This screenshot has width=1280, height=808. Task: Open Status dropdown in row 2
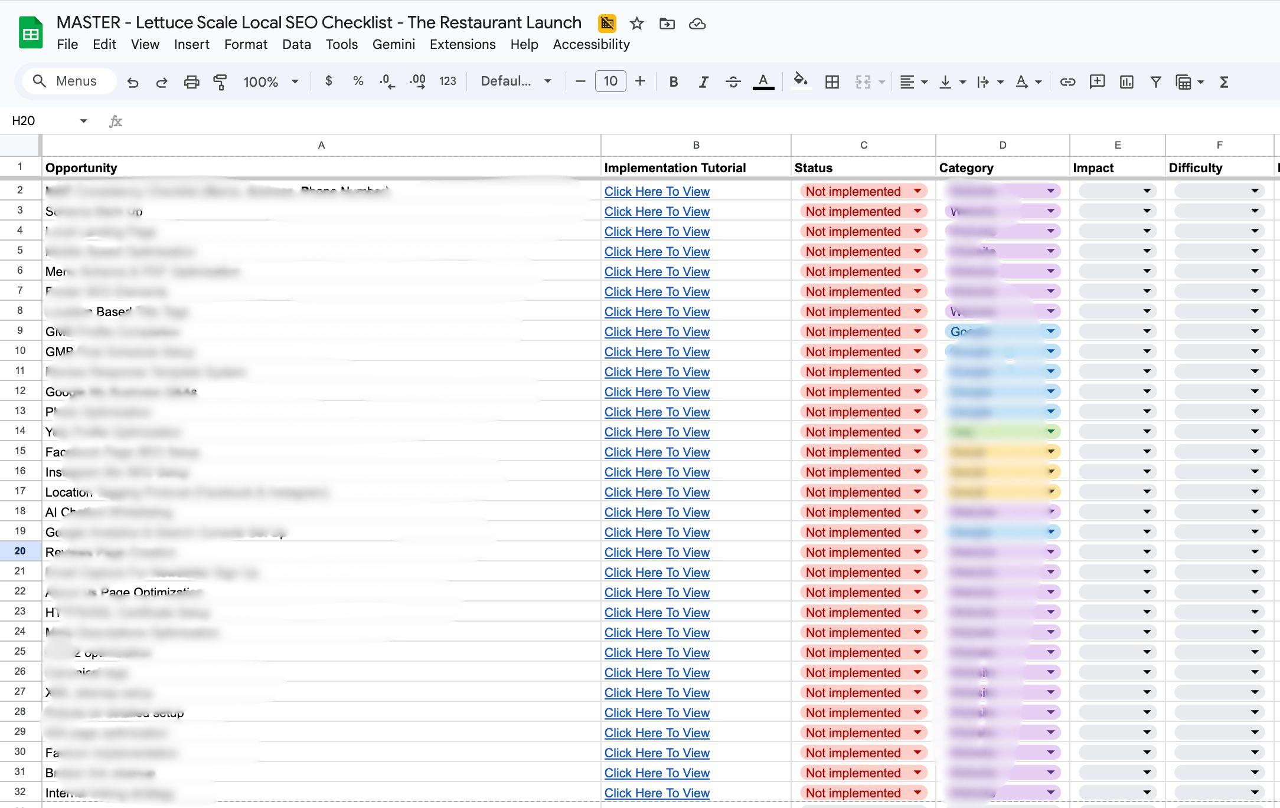click(x=917, y=191)
